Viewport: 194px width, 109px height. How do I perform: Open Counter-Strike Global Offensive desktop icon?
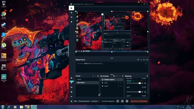pos(4,57)
